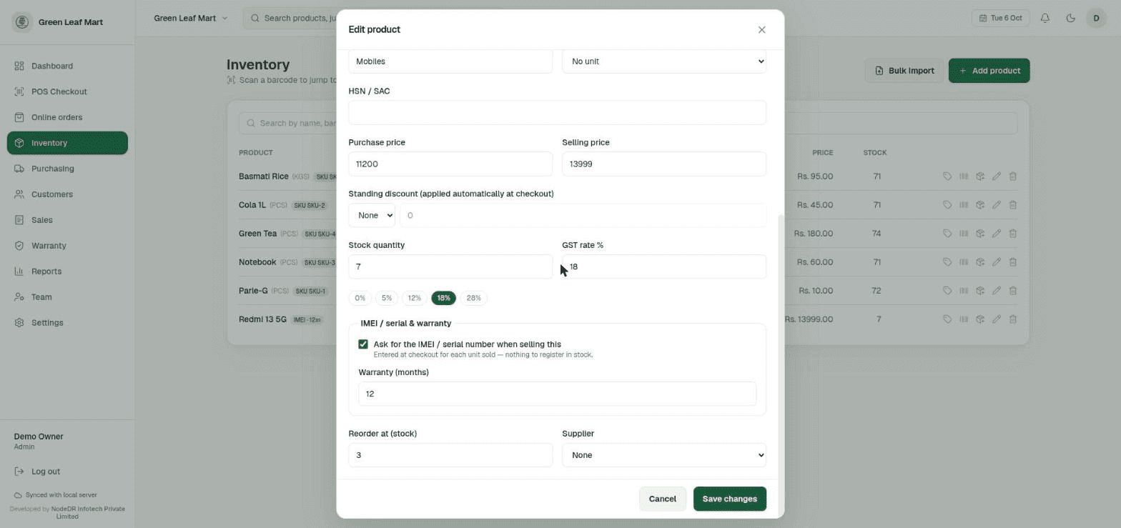Open Customers people icon in sidebar
The width and height of the screenshot is (1121, 528).
click(19, 194)
